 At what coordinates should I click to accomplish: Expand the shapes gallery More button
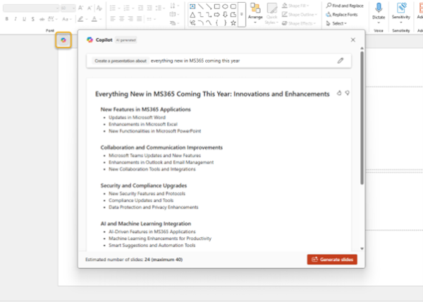[242, 15]
